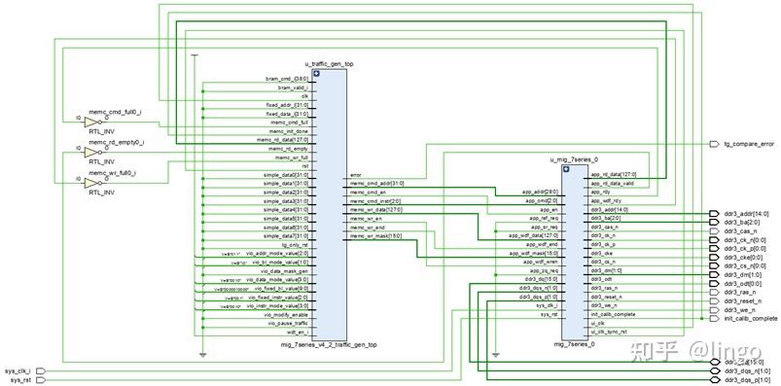Click the sys_clk_i input port symbol
The width and height of the screenshot is (781, 386).
pos(41,371)
